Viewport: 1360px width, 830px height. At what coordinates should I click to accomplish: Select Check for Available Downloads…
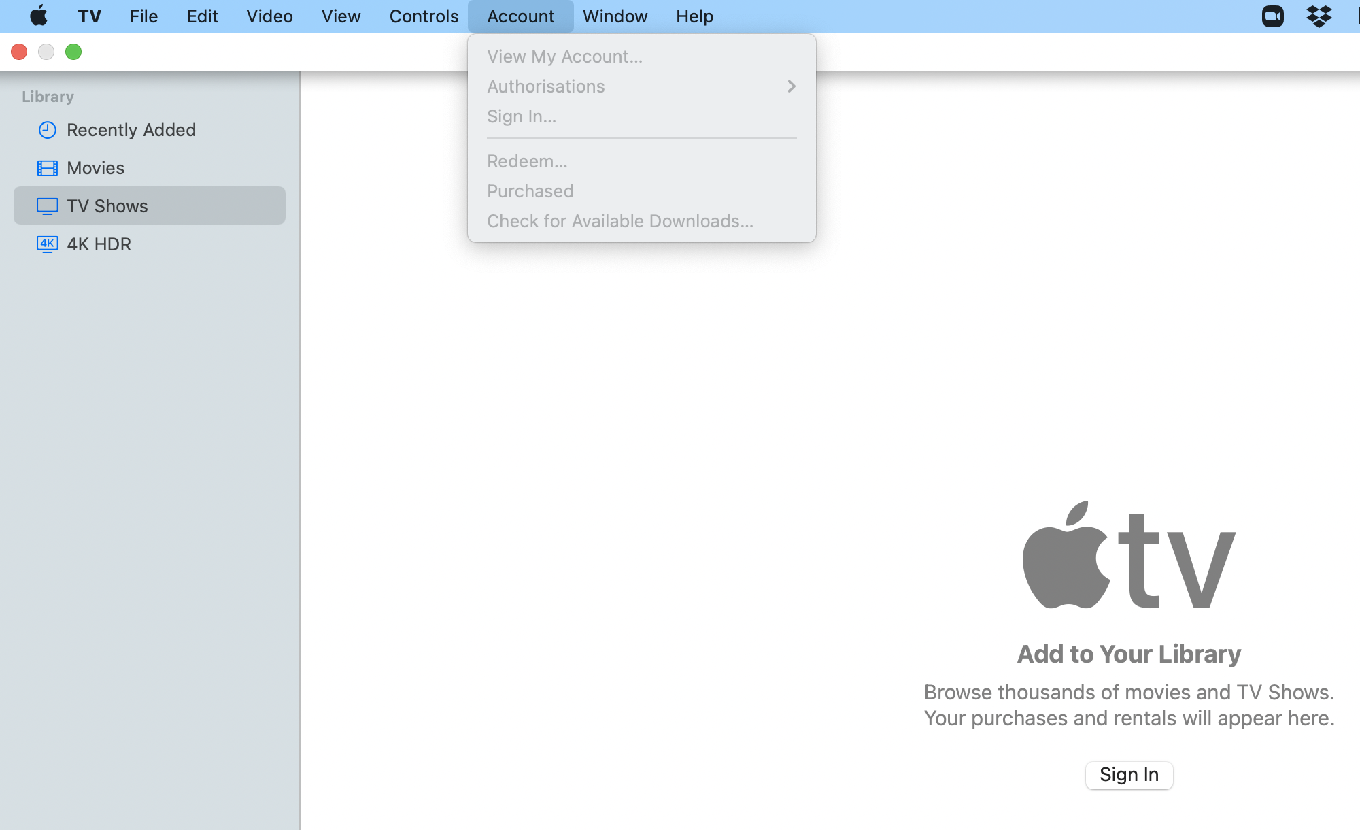click(619, 221)
